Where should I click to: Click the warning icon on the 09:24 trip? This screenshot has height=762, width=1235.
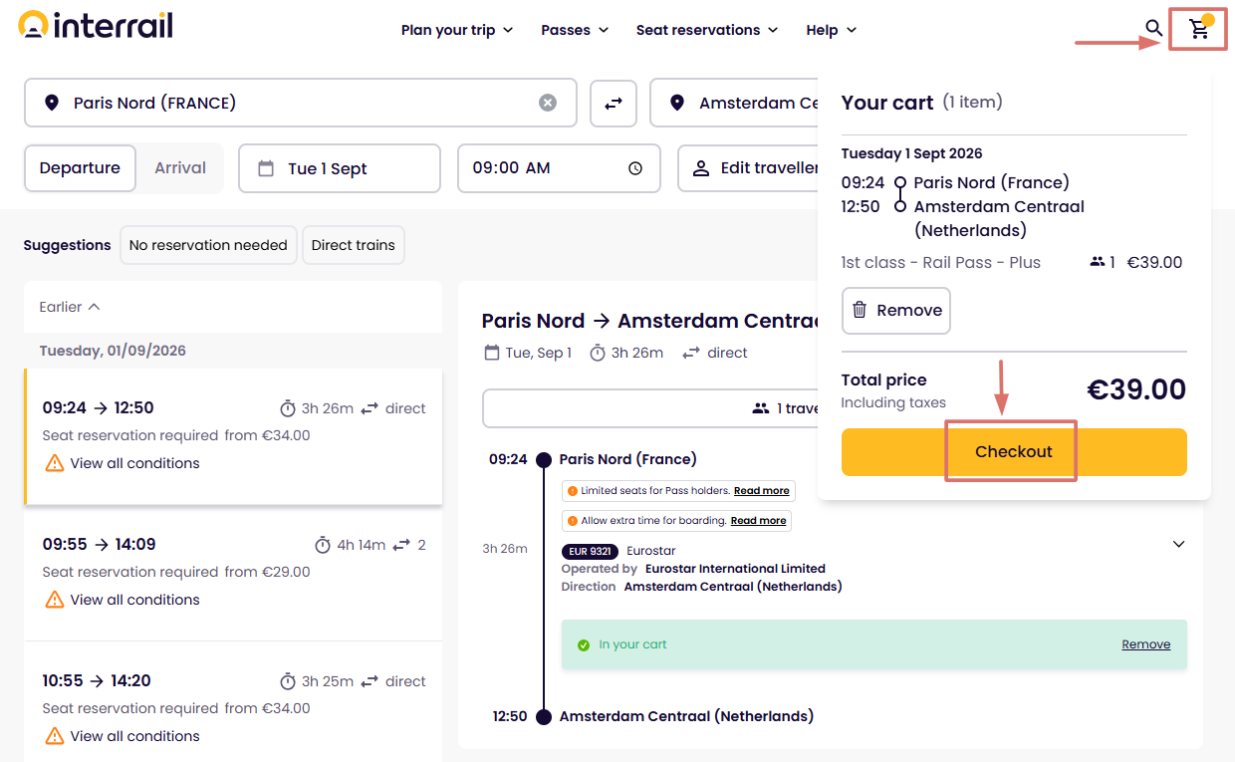pyautogui.click(x=54, y=463)
